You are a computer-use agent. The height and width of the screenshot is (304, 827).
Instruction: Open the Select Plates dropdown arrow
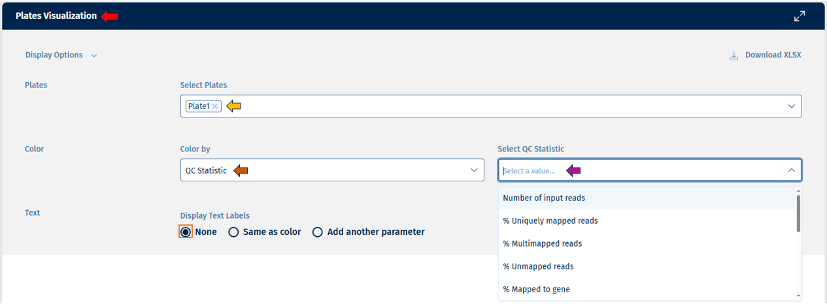coord(791,106)
